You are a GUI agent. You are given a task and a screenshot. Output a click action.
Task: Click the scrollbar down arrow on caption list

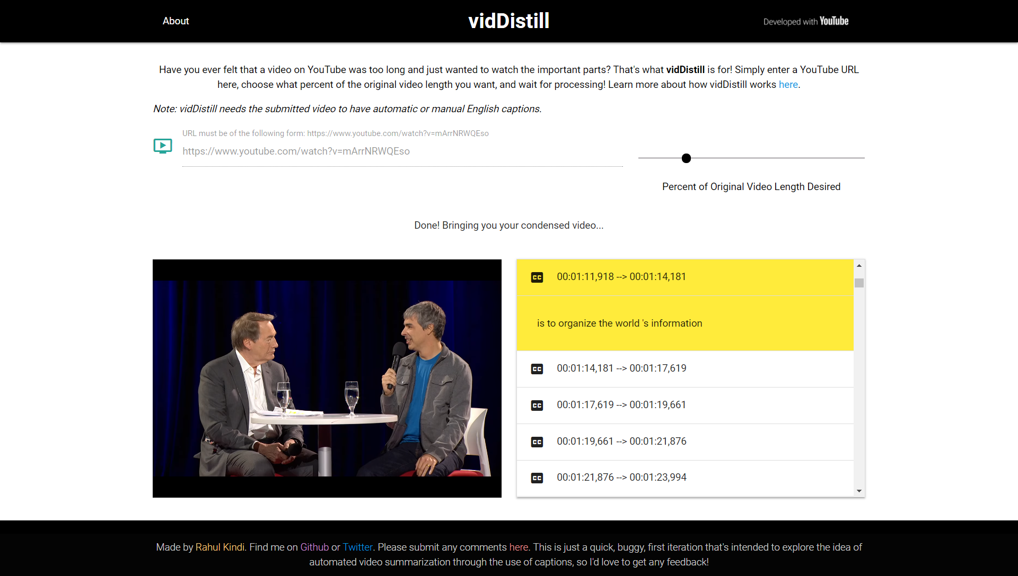[859, 491]
